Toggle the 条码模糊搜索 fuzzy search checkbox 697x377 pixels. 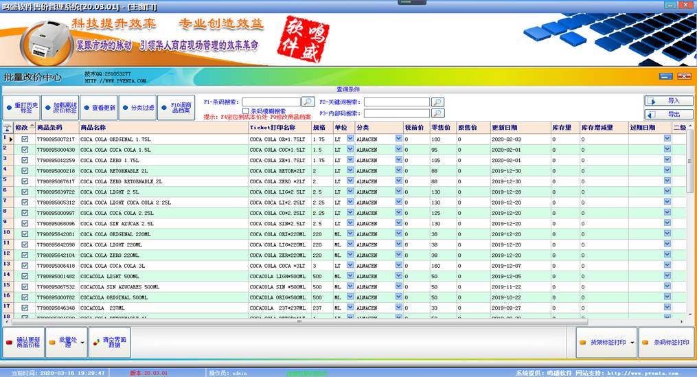(246, 111)
